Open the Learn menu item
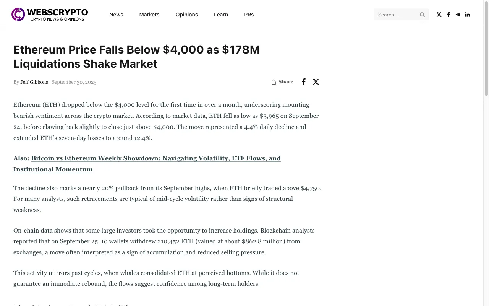The width and height of the screenshot is (489, 306). 221,15
